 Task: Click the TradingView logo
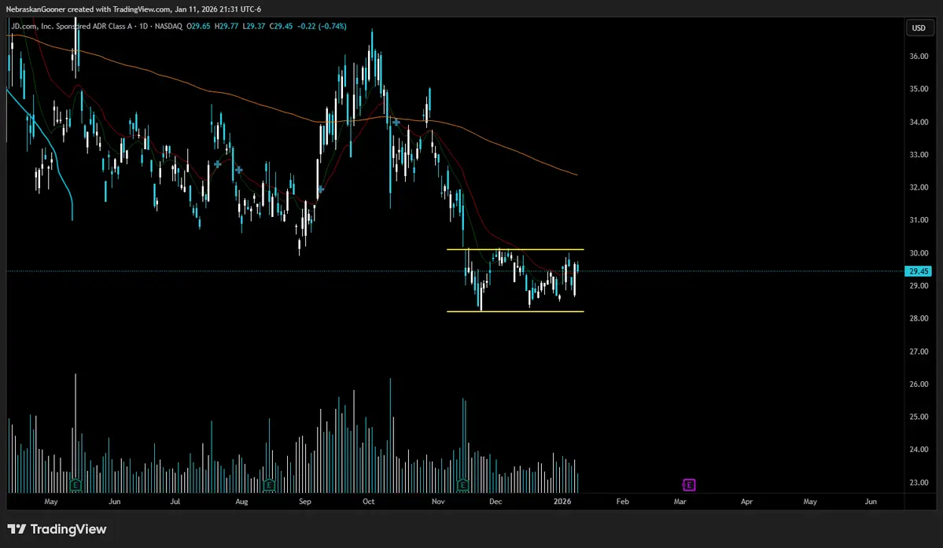tap(57, 529)
